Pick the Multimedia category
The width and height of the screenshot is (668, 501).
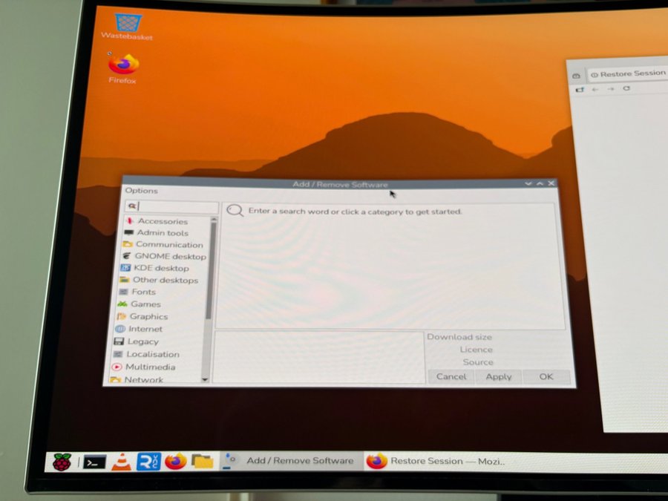pyautogui.click(x=150, y=367)
